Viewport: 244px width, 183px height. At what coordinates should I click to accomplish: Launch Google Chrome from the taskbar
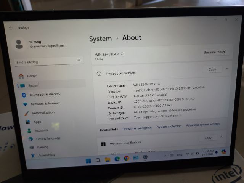pos(126,158)
